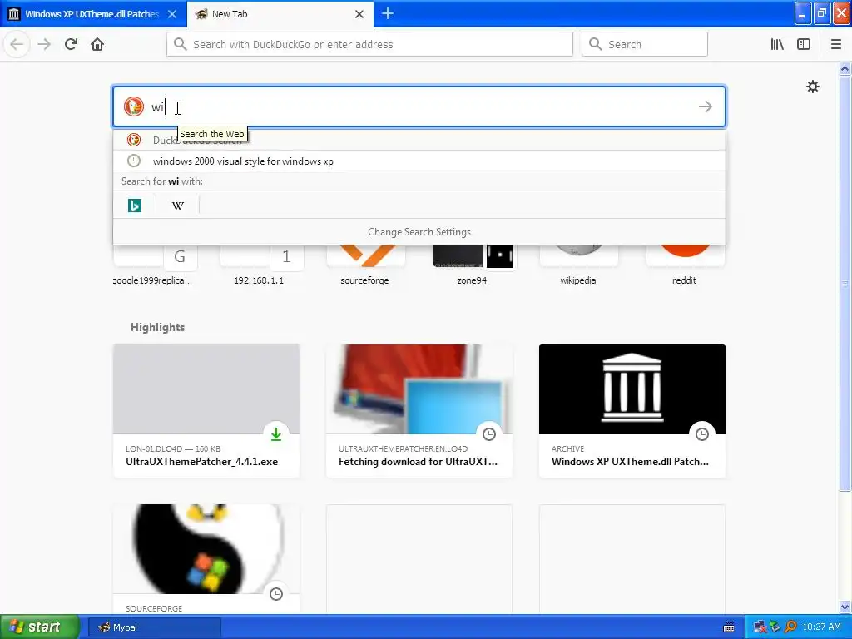Choose DuckDuckGo Search suggestion row
Image resolution: width=852 pixels, height=639 pixels.
419,140
